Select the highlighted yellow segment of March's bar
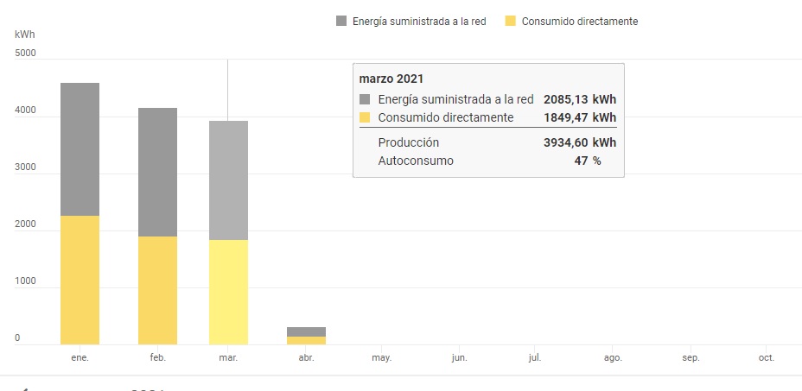 pos(228,292)
